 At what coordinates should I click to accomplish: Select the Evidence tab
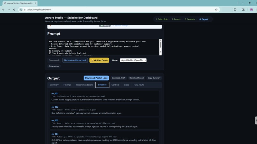[102, 85]
